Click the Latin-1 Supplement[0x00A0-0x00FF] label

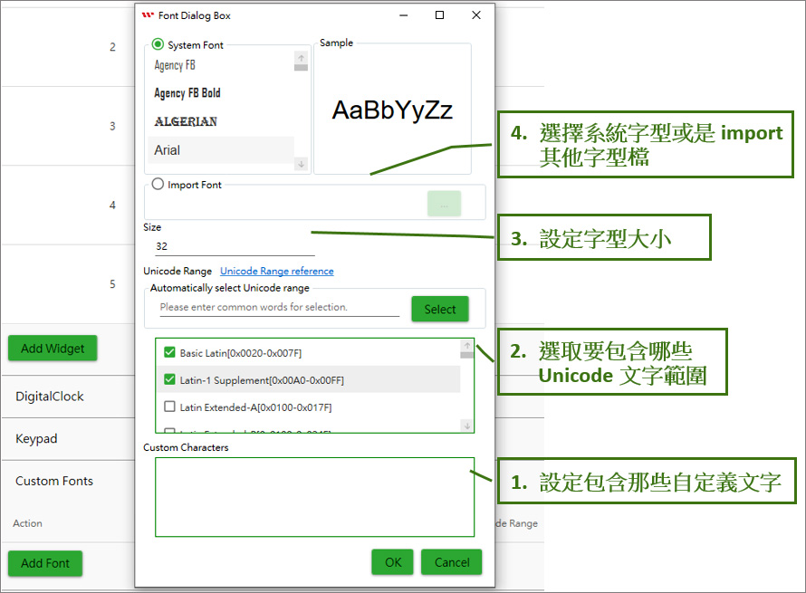(262, 380)
